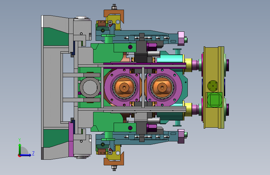The width and height of the screenshot is (270, 175).
Task: Pick the lower purple hex nut
Action: pos(152,128)
